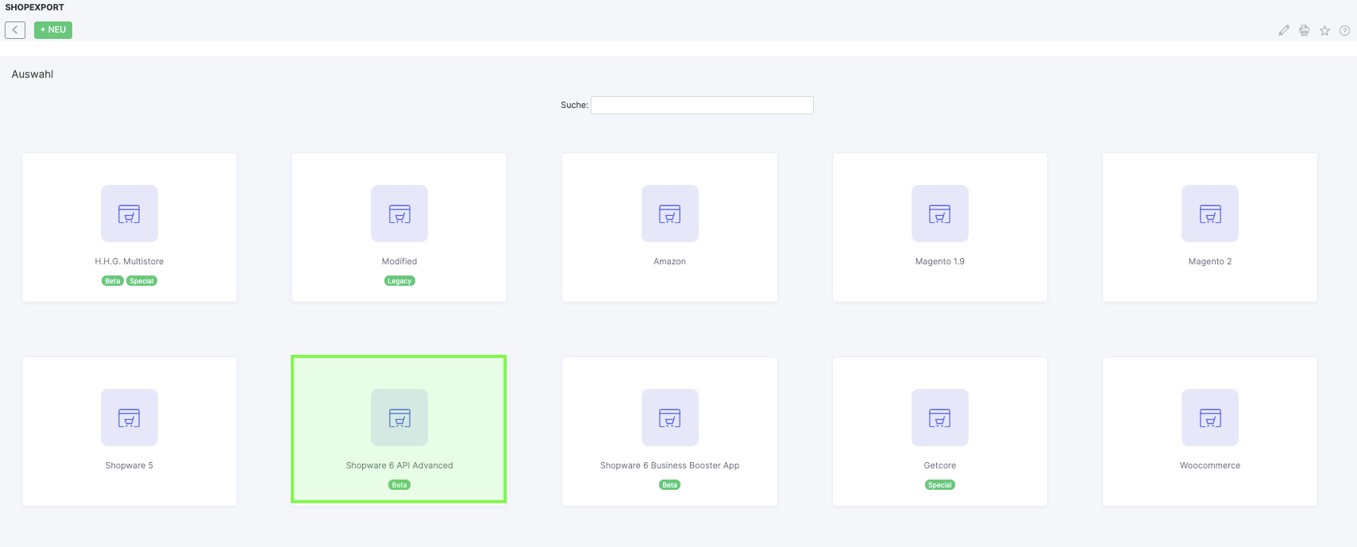
Task: Select the Woocommerce shop icon
Action: pos(1210,418)
